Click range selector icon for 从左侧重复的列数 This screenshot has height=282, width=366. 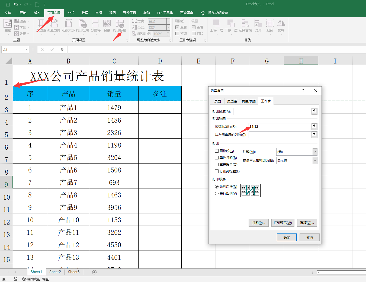[314, 134]
